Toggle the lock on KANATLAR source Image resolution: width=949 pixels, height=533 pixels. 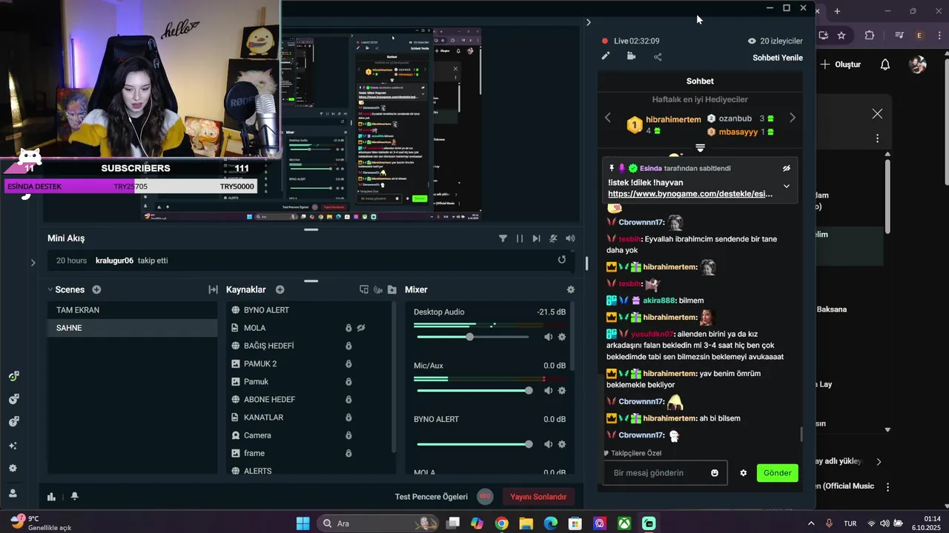point(348,418)
